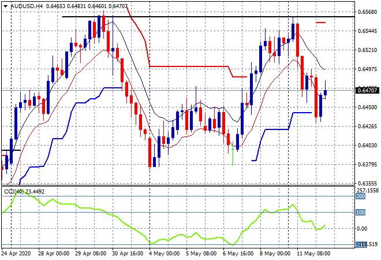The image size is (381, 260).
Task: Select the CCI 0.00 level label
Action: [362, 229]
